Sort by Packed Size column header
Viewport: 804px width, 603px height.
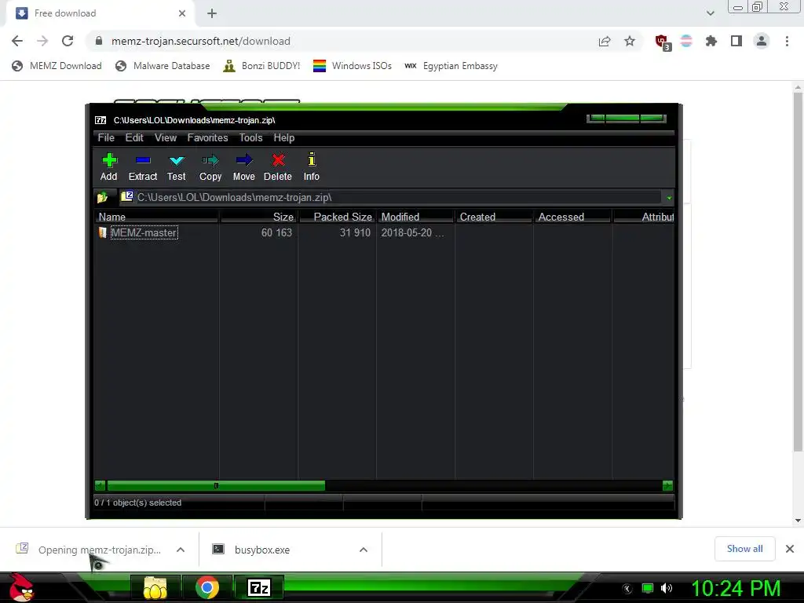click(337, 217)
